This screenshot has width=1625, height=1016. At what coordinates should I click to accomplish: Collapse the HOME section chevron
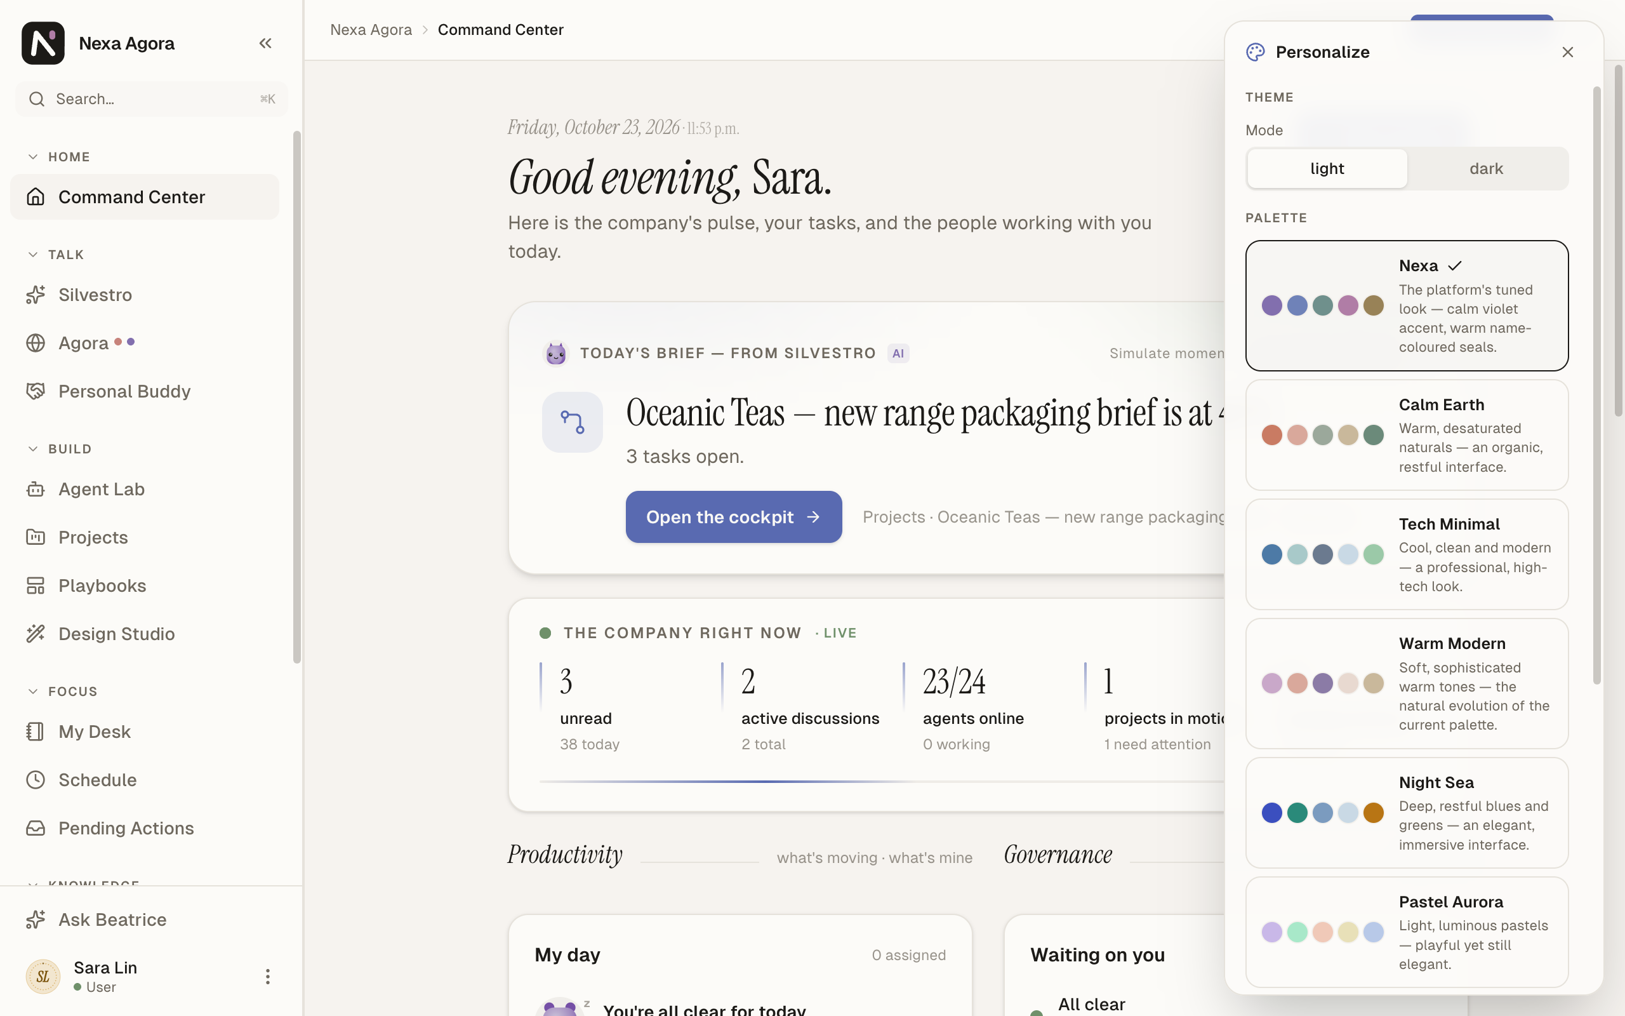pyautogui.click(x=33, y=157)
